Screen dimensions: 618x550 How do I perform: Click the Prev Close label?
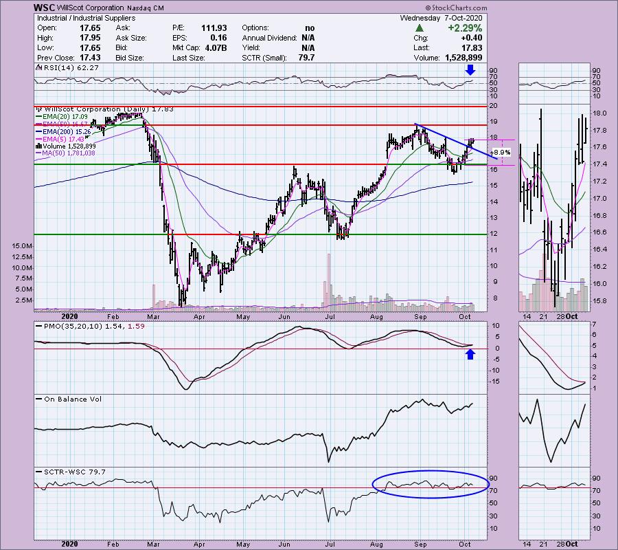click(55, 58)
